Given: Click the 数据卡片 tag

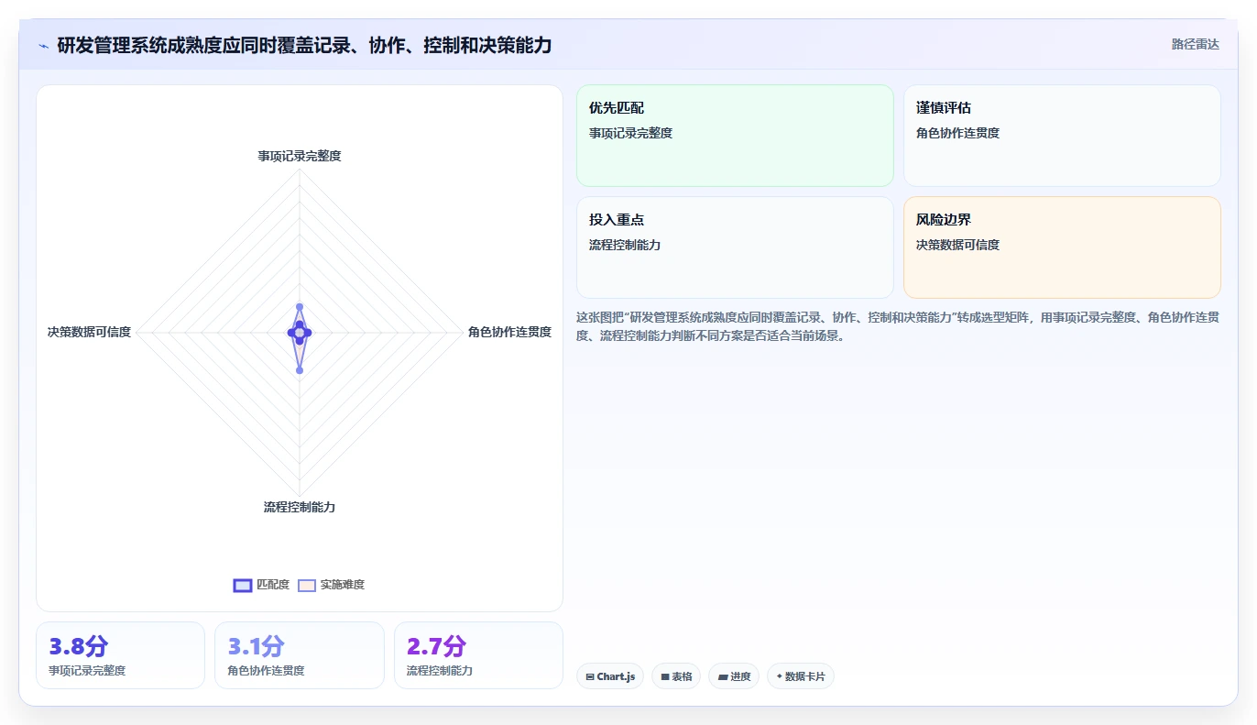Looking at the screenshot, I should point(801,676).
